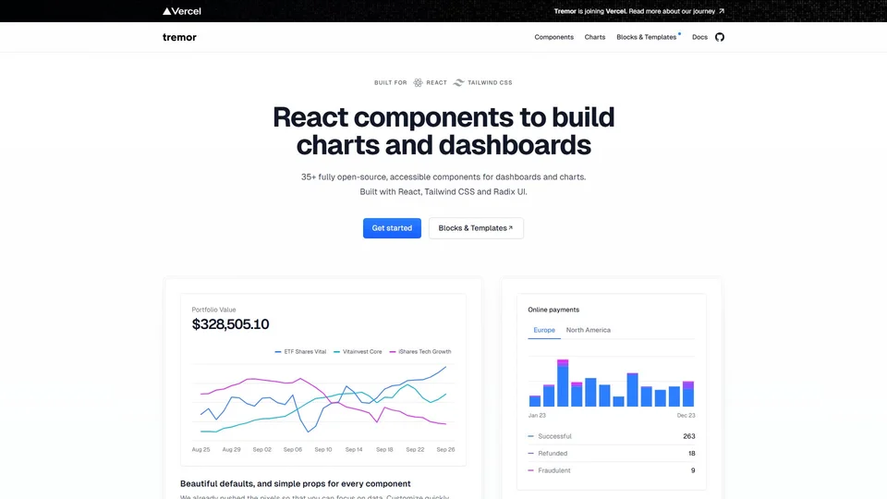Click the Tailwind CSS icon
Viewport: 887px width, 499px height.
pyautogui.click(x=459, y=82)
